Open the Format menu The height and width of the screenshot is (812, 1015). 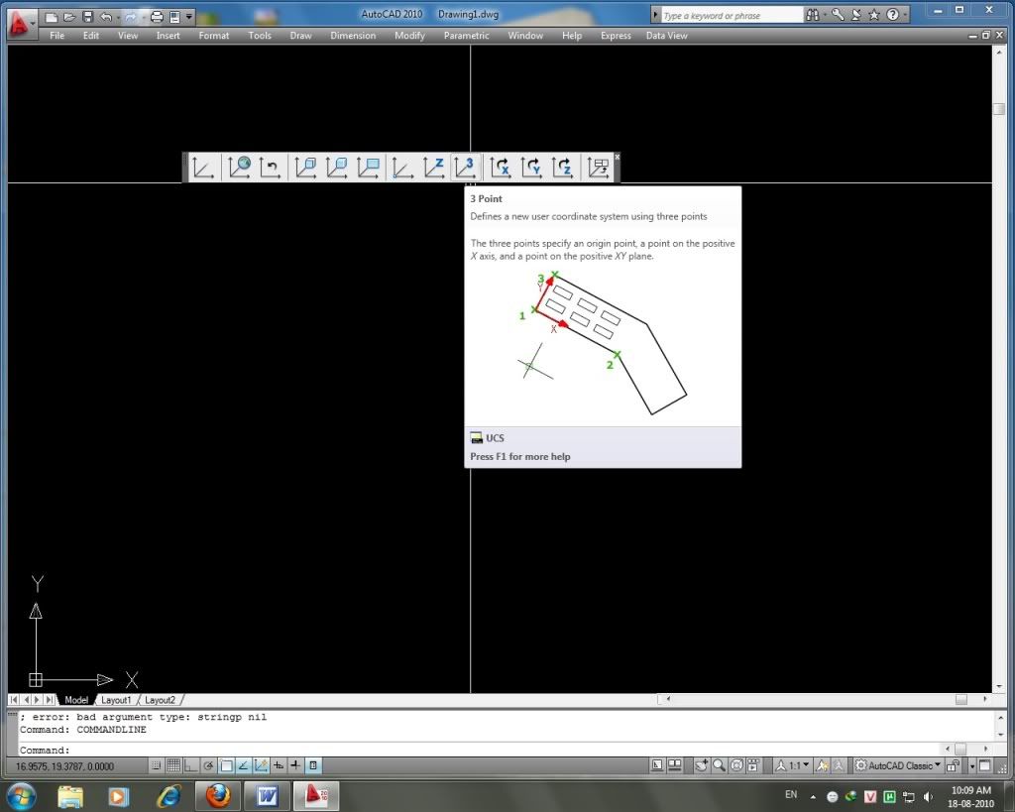214,36
